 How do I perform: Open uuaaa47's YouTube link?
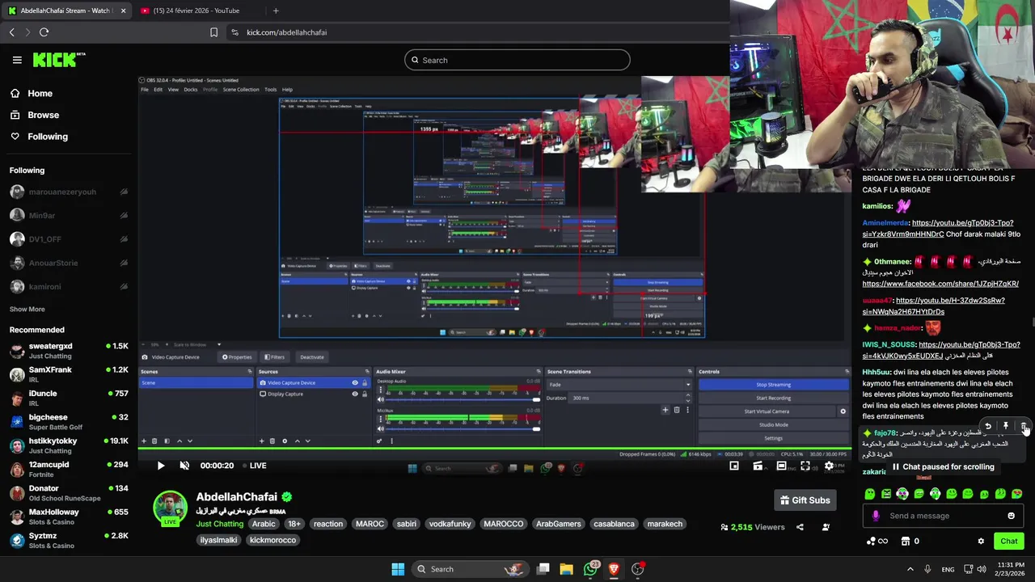tap(934, 306)
